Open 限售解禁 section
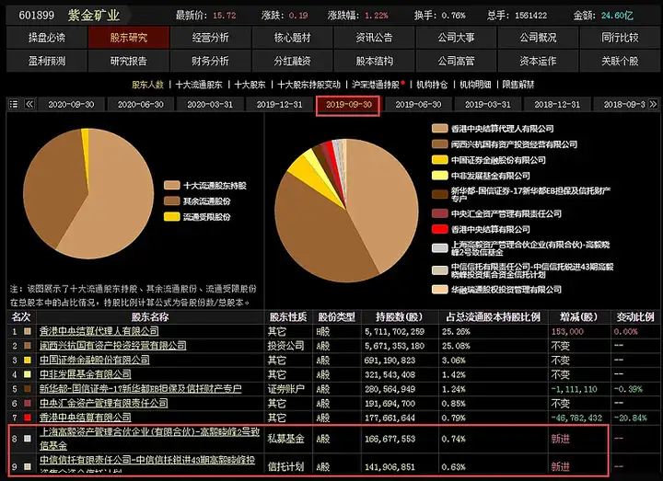Screen dimensions: 663x481 518,85
